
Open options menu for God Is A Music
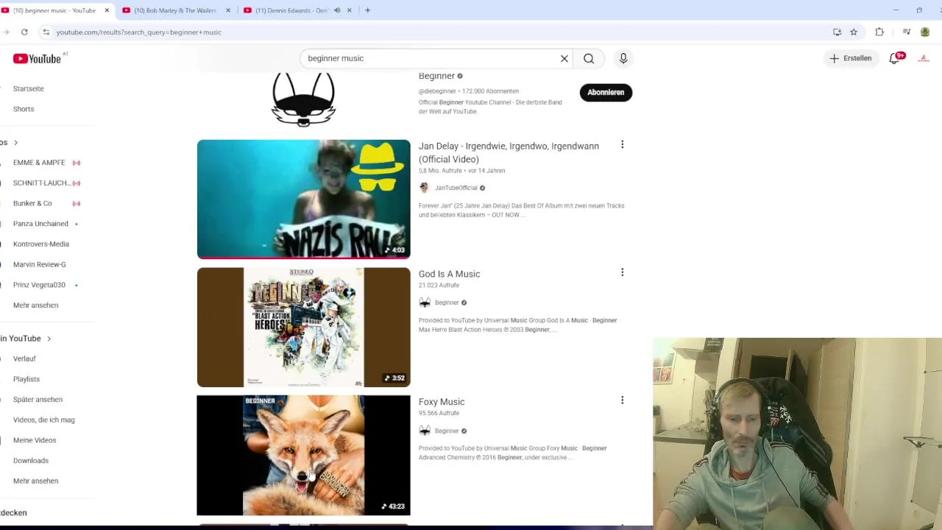pos(622,272)
